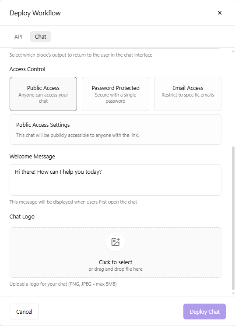Click the image upload icon
The height and width of the screenshot is (326, 235).
(x=116, y=242)
